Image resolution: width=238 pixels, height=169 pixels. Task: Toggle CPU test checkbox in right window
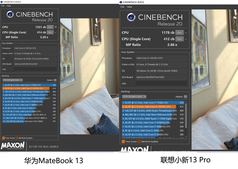point(186,32)
